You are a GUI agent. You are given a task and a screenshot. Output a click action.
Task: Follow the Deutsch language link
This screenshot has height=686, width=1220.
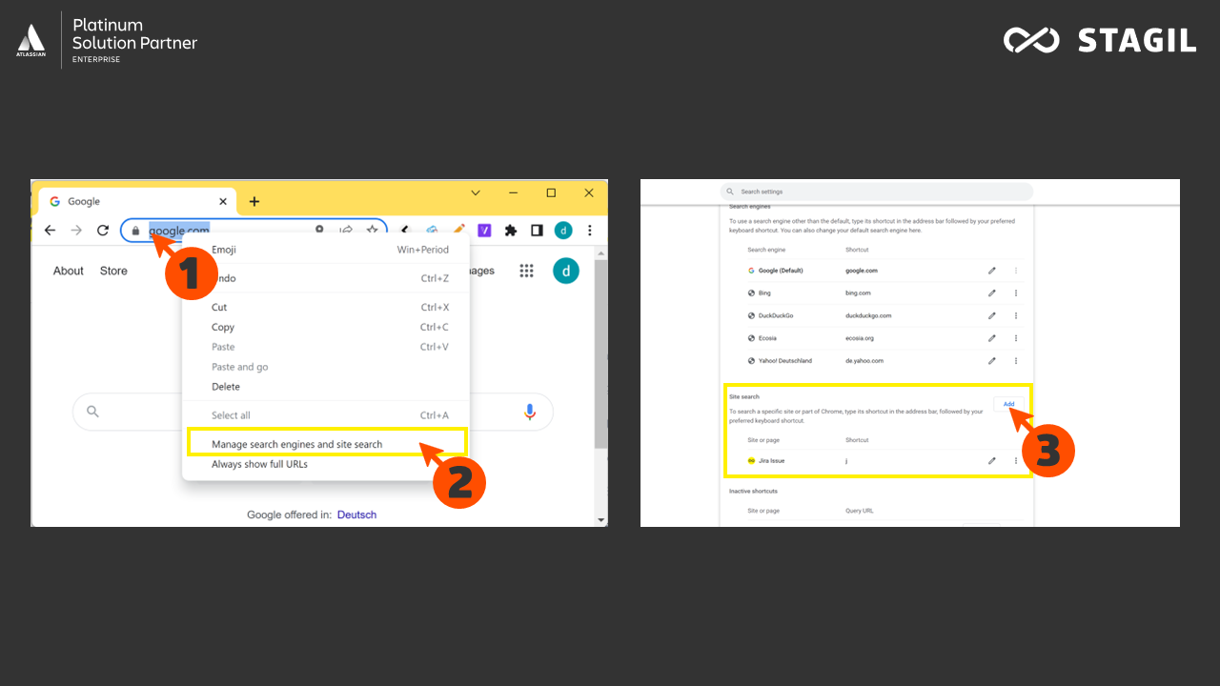click(x=356, y=514)
